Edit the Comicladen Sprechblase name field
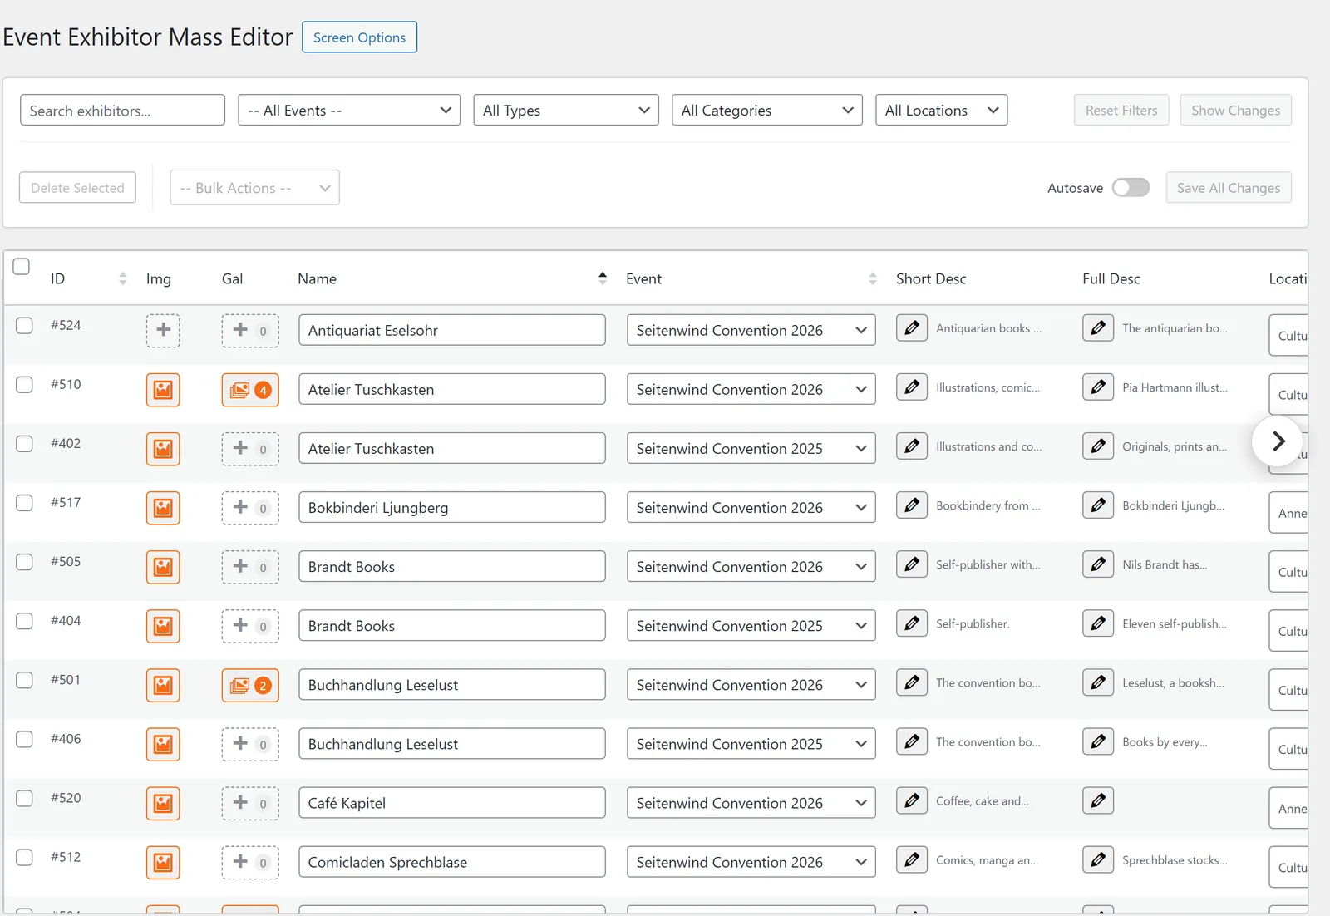The width and height of the screenshot is (1330, 916). [x=452, y=862]
